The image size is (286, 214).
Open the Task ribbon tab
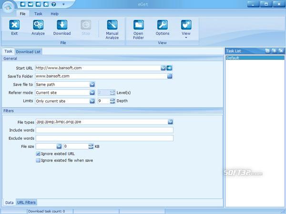tap(38, 14)
